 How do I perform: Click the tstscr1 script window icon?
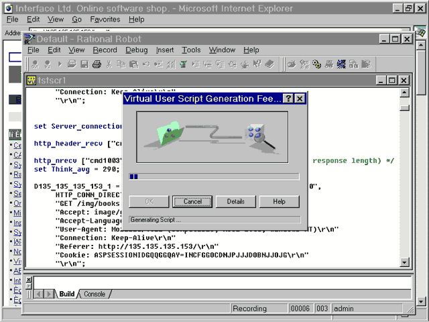tap(32, 80)
